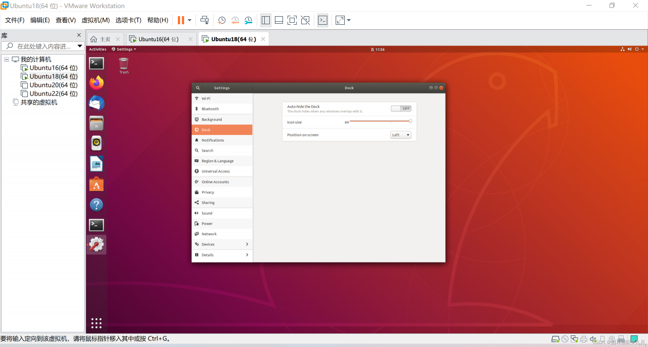Image resolution: width=648 pixels, height=347 pixels.
Task: Close the Ubuntu18(64 位) tab
Action: tap(263, 39)
